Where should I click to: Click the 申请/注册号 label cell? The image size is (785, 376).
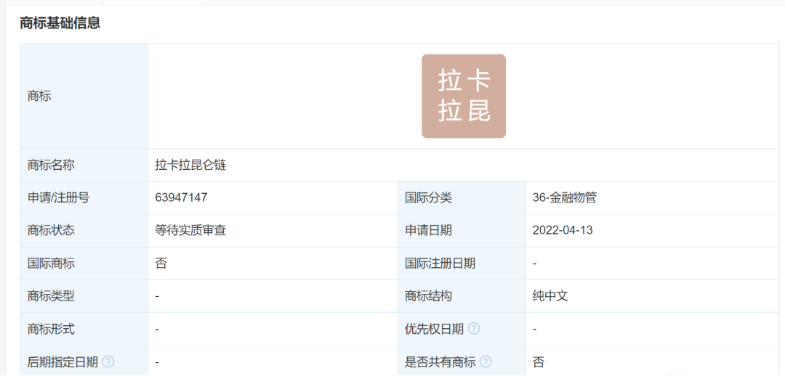[x=84, y=197]
